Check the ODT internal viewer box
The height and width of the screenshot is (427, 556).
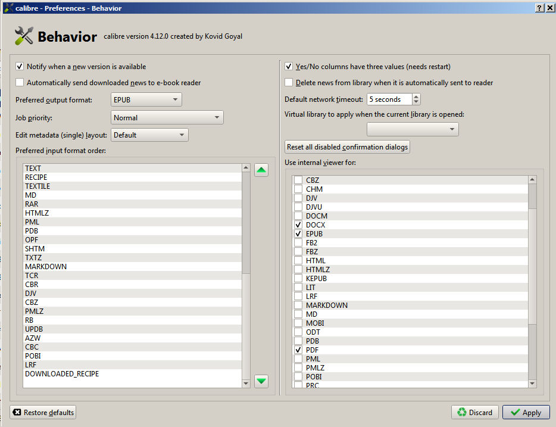(x=298, y=332)
